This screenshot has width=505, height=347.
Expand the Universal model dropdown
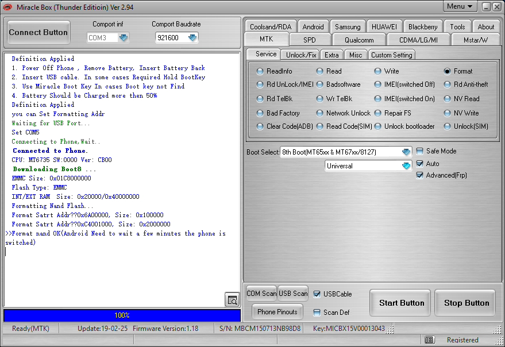pyautogui.click(x=406, y=165)
